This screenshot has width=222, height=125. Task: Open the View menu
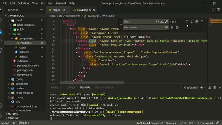35,3
